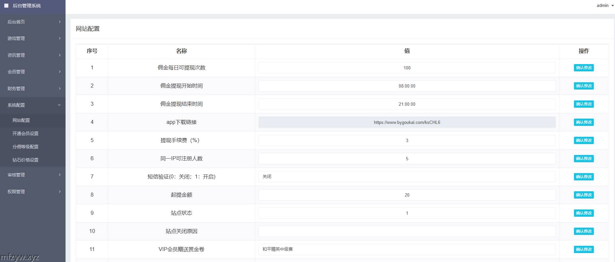
Task: Focus the 佣金提现开始时间 time field
Action: pos(406,86)
